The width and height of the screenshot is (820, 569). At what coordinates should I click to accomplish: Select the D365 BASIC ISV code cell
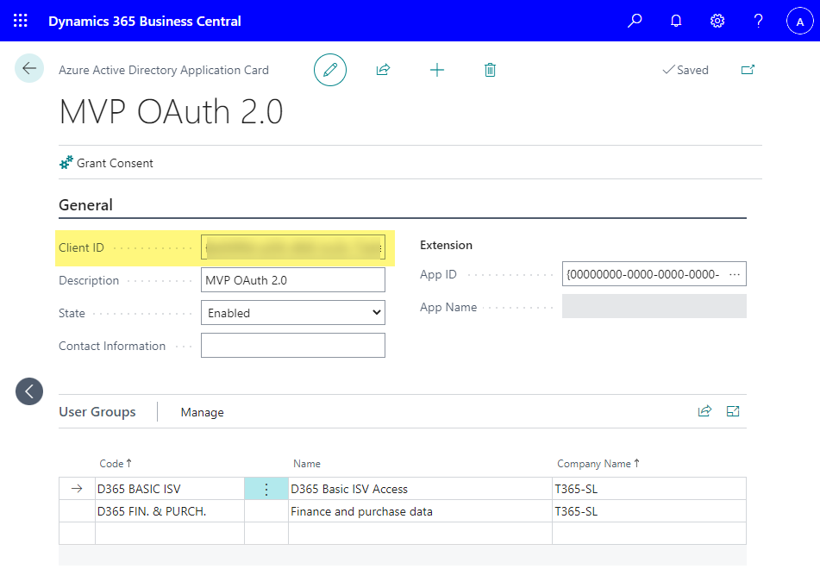coord(170,489)
